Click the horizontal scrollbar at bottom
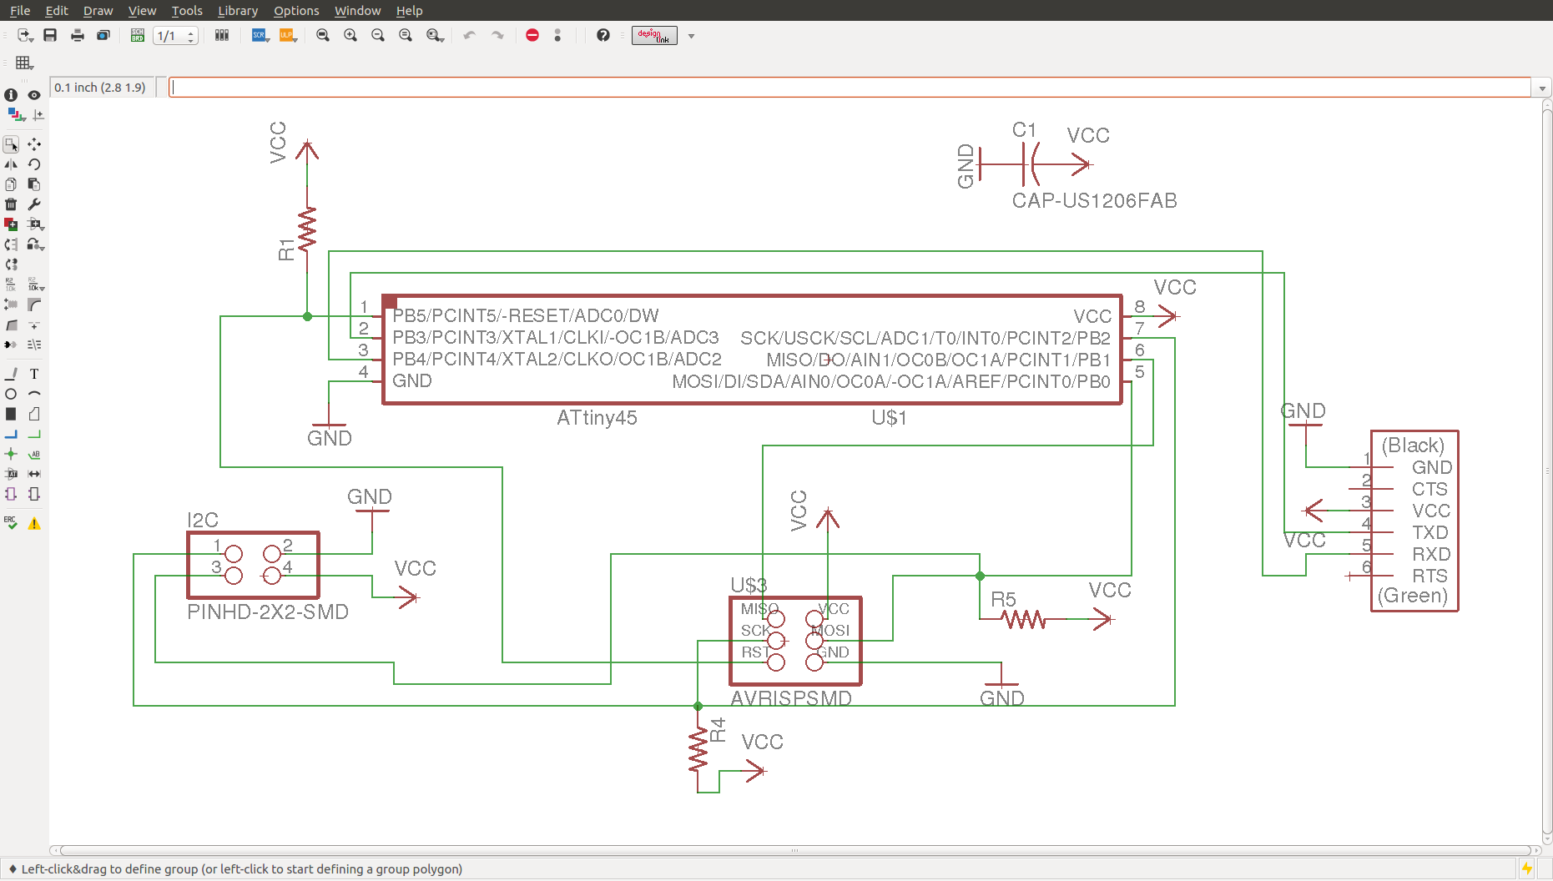This screenshot has height=881, width=1553. [795, 850]
